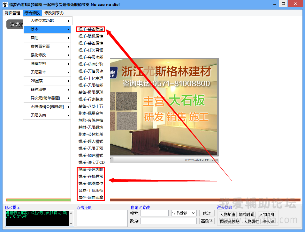Enable 娱乐-无限无双 entry

click(x=91, y=149)
